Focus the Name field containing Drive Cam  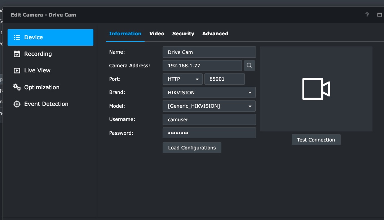click(x=209, y=52)
